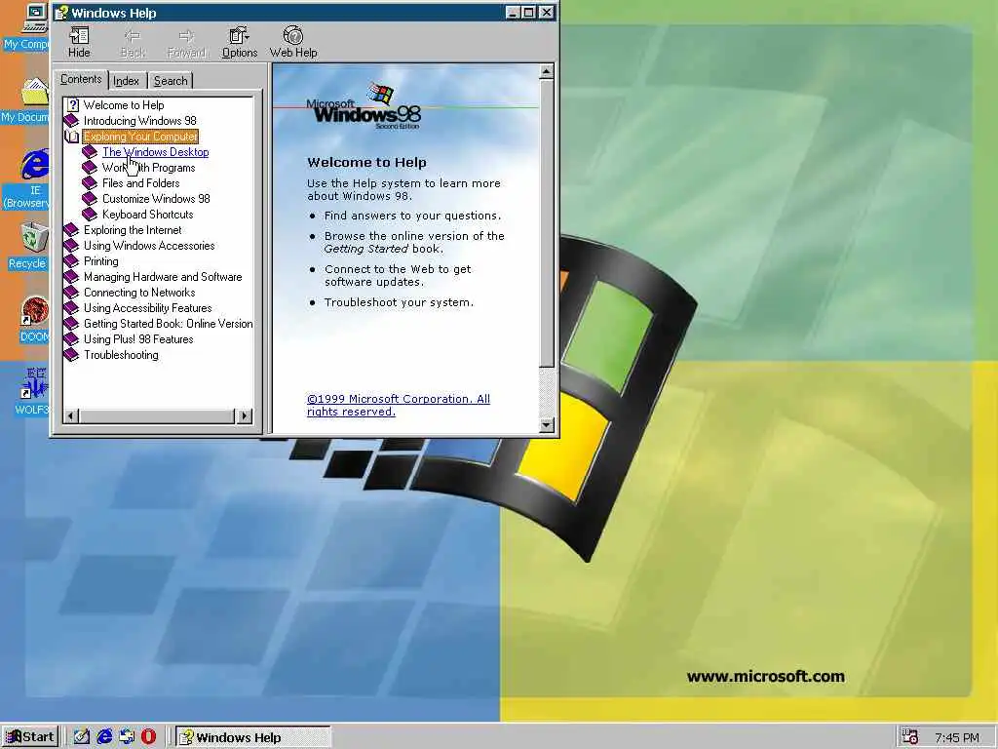Click the Windows Help taskbar button

point(252,737)
